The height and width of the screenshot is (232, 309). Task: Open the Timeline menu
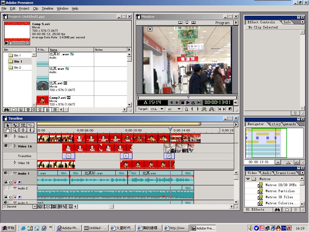point(47,8)
